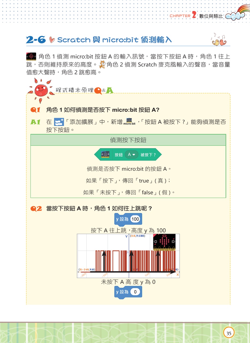Click the red heart icon in the 2-6 title
250x343 pixels.
52,40
